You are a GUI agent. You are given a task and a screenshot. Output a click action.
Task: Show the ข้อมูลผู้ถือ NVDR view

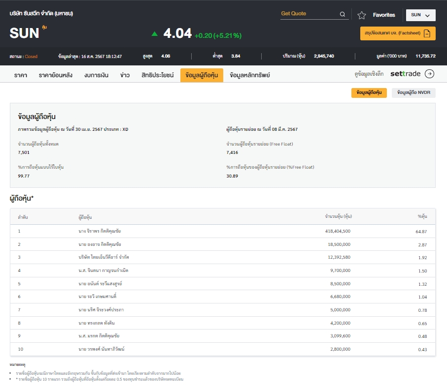413,93
